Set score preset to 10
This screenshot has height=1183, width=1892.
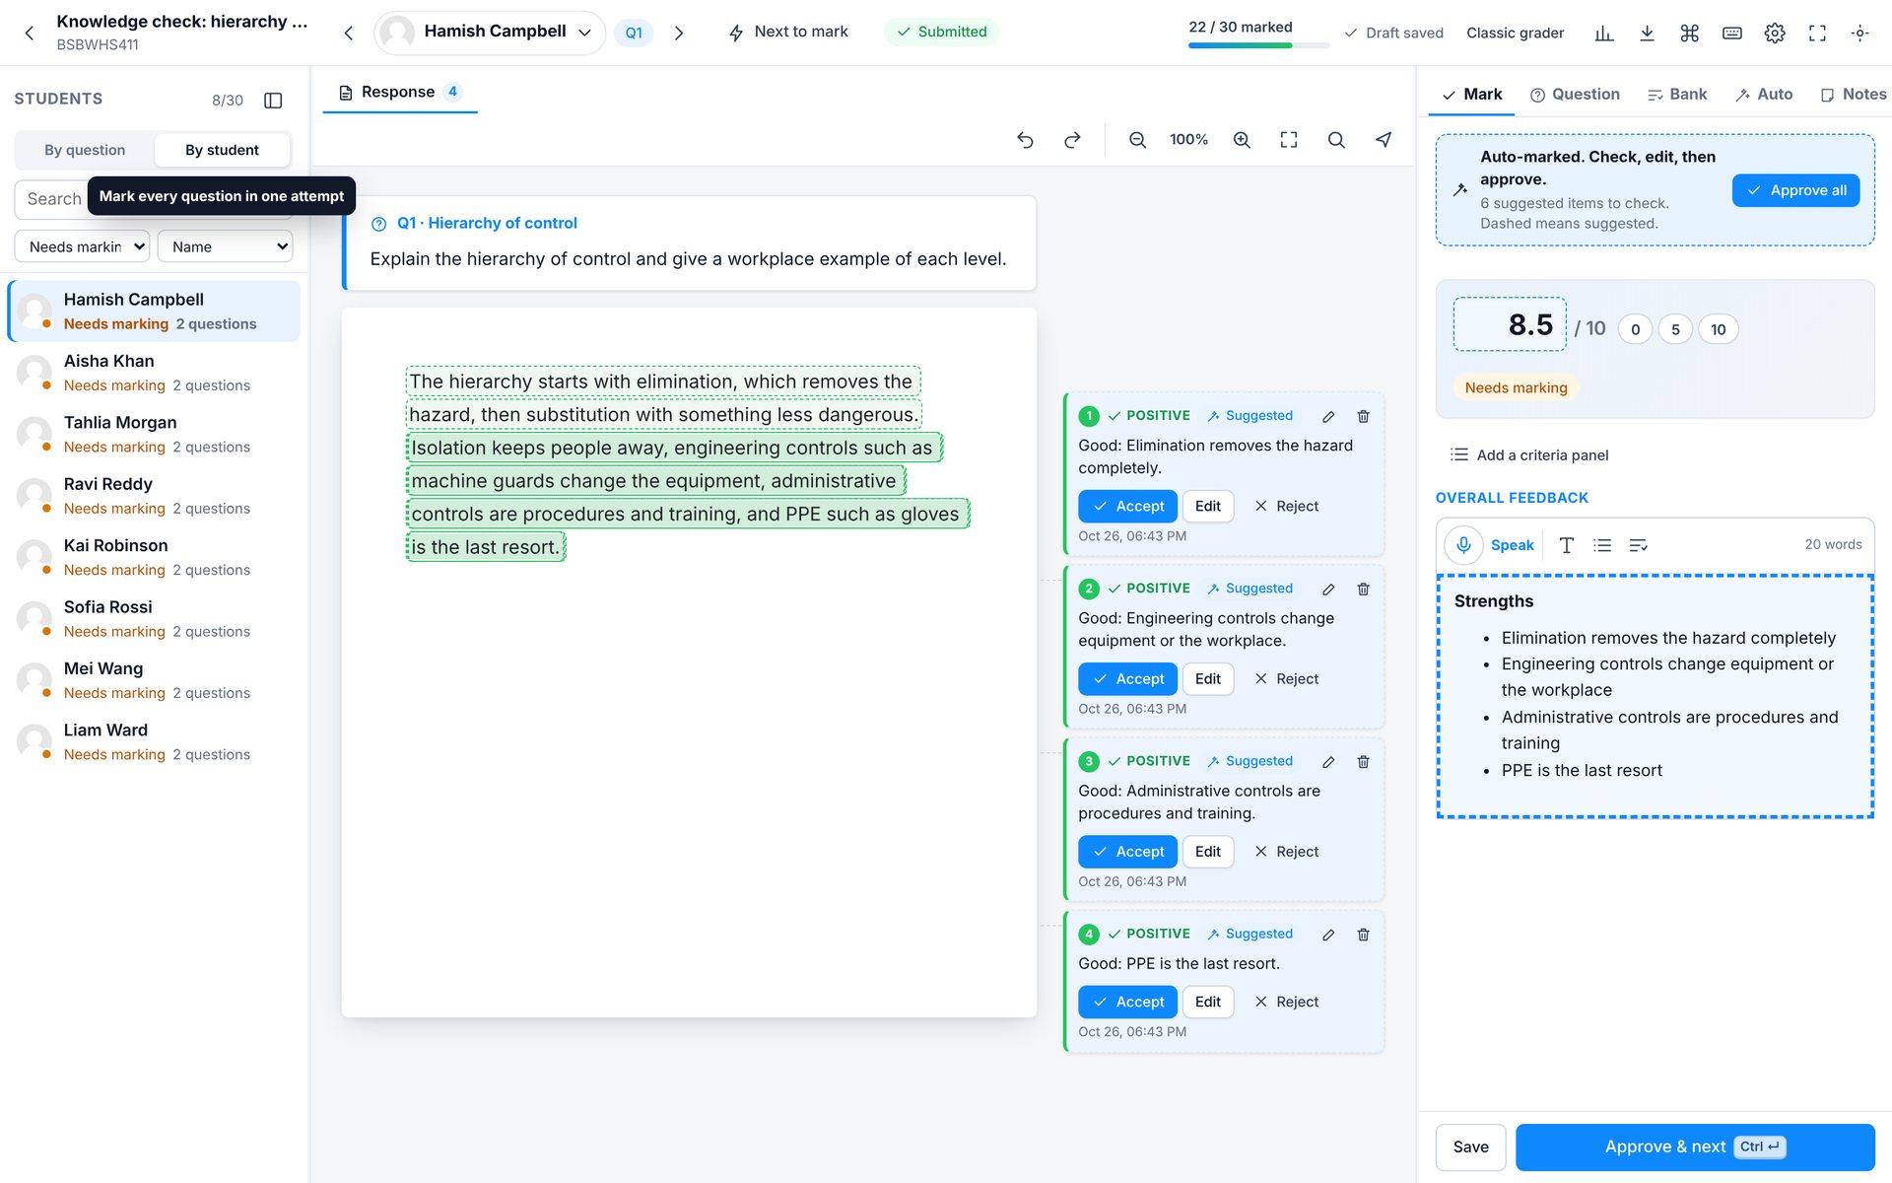pos(1718,329)
